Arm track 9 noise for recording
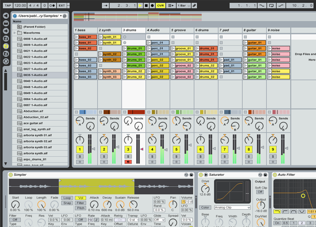This screenshot has height=227, width=316. pyautogui.click(x=273, y=162)
